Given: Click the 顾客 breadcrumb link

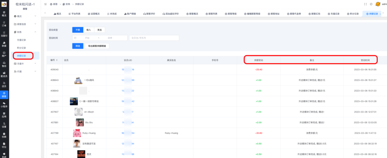Looking at the screenshot, I should click(54, 4).
